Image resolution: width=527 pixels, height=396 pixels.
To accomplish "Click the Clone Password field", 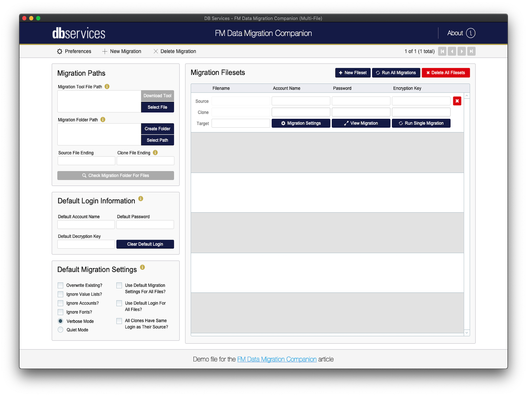I will coord(361,112).
